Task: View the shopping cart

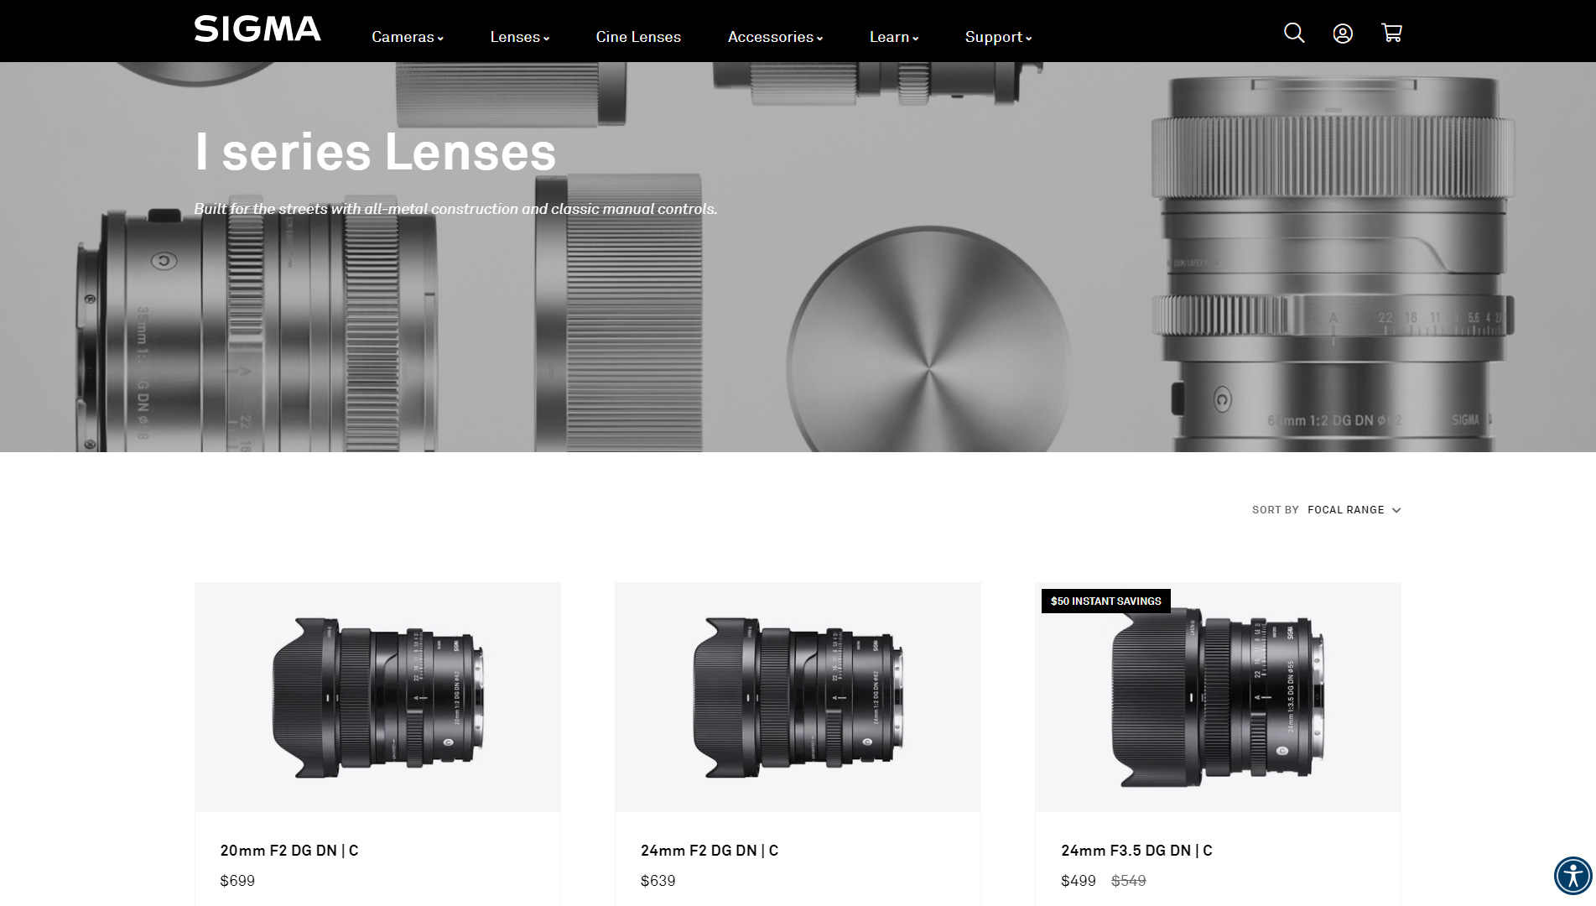Action: click(1391, 33)
